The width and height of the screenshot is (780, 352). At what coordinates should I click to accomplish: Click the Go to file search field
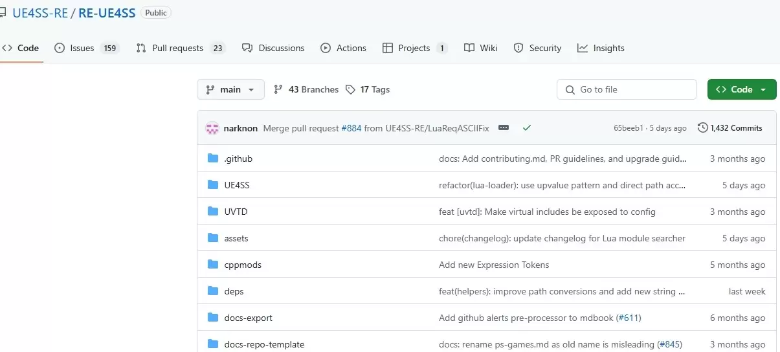point(627,90)
